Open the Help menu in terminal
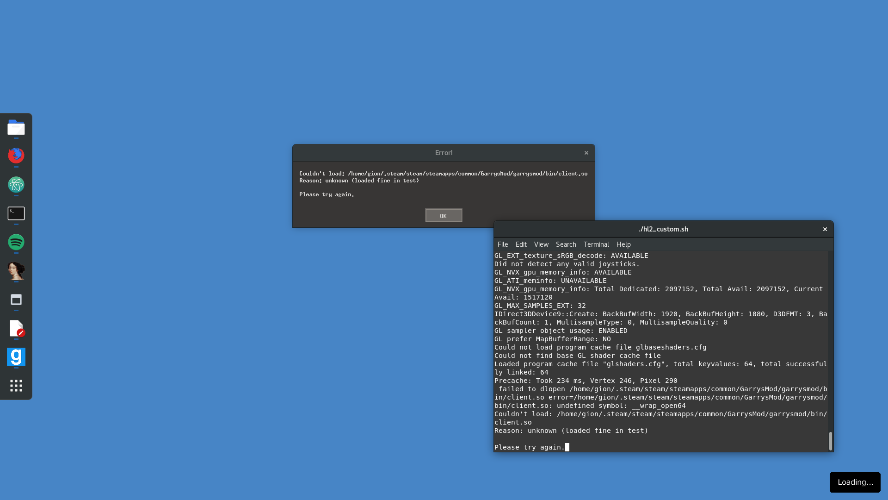Viewport: 888px width, 500px height. (x=623, y=244)
